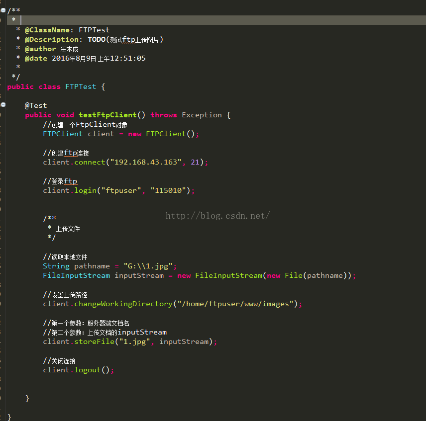
Task: Click "pathname" inside the File() argument
Action: 325,275
